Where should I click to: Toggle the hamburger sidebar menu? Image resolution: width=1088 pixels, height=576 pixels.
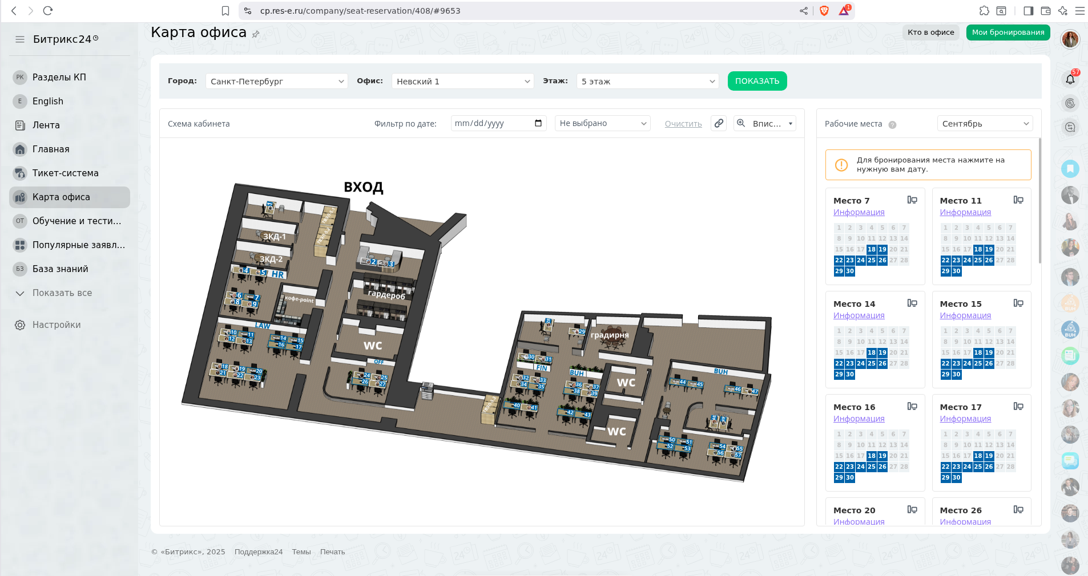(x=20, y=39)
